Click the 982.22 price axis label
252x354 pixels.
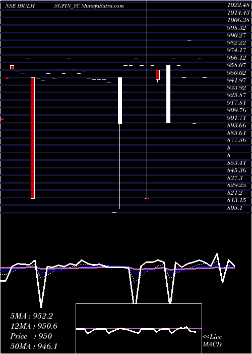tap(236, 42)
